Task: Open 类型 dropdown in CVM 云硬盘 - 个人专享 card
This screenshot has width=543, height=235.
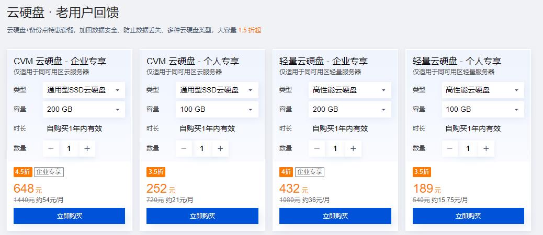Action: [x=217, y=90]
